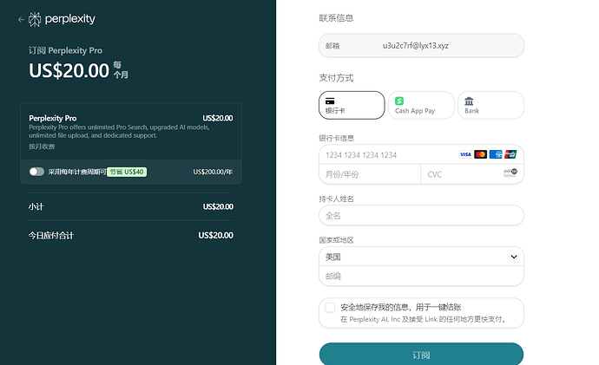Click the Perplexity Pro product title
The width and height of the screenshot is (599, 365).
53,118
